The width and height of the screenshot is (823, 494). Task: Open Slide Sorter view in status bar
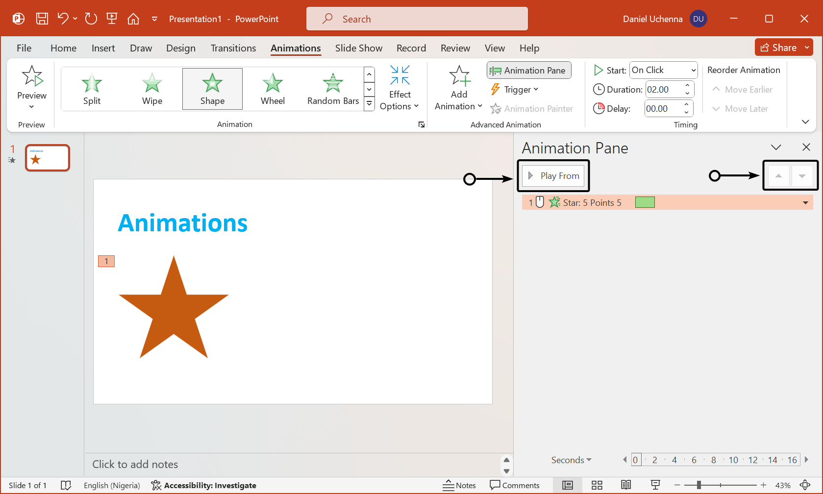(x=597, y=485)
